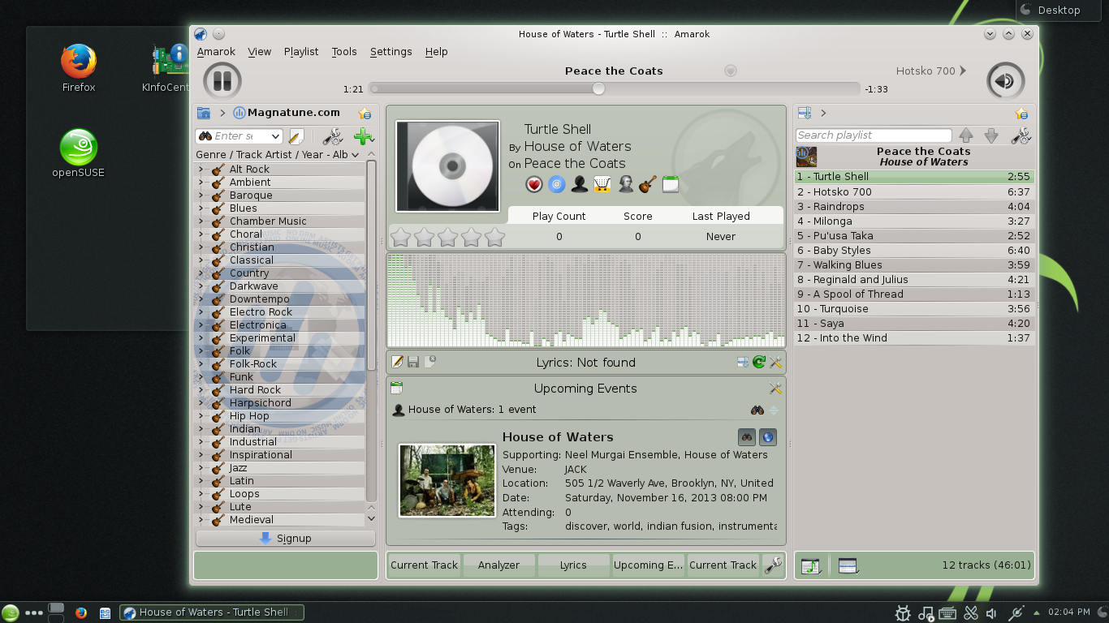The width and height of the screenshot is (1109, 623).
Task: Click the blue disc icon below track info
Action: 556,185
